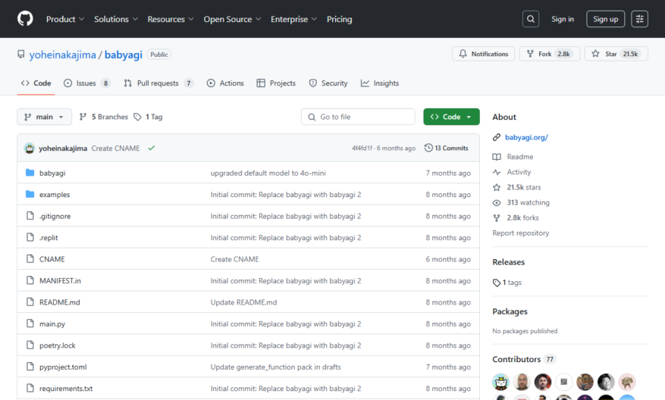Open the examples folder name
665x400 pixels.
point(55,195)
